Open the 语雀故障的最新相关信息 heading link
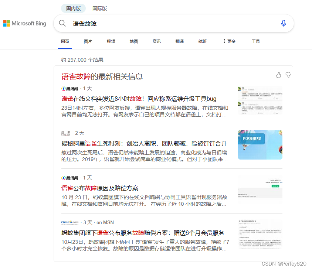The image size is (312, 270). click(x=102, y=76)
